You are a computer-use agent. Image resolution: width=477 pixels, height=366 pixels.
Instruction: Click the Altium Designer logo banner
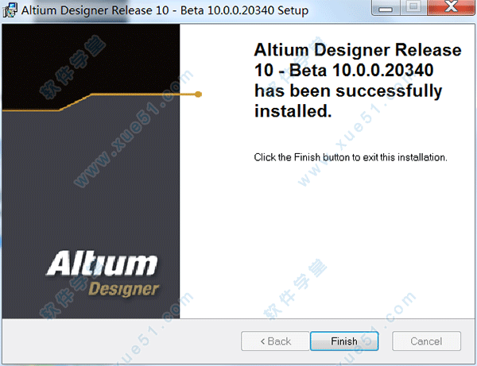[x=91, y=171]
